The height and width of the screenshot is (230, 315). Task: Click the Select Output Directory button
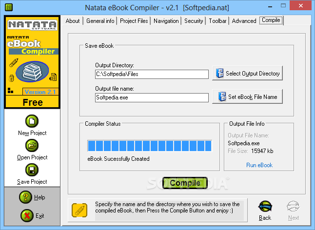pos(248,73)
